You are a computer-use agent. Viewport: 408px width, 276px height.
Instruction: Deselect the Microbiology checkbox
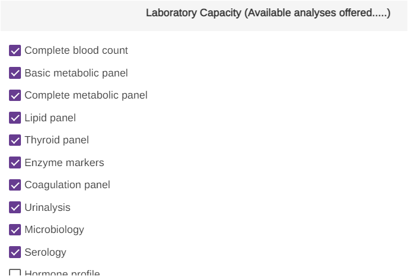16,230
